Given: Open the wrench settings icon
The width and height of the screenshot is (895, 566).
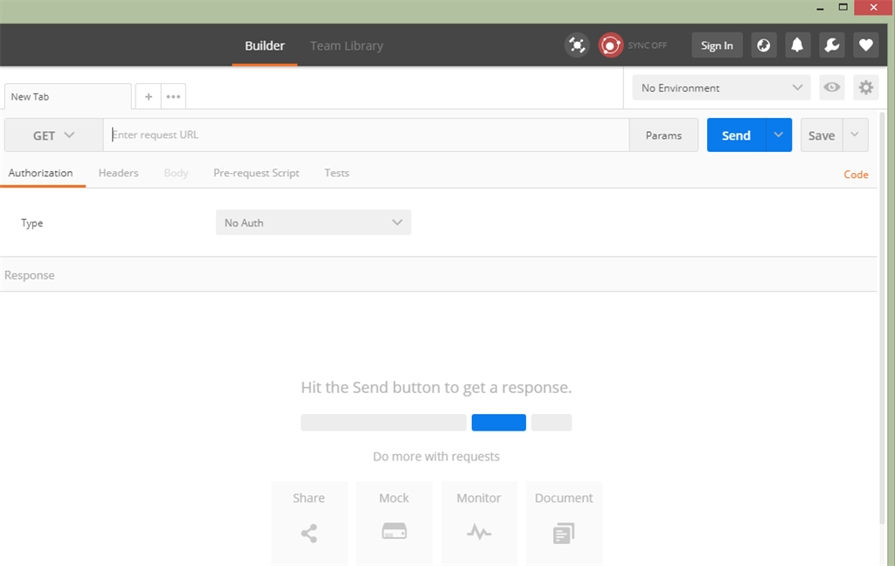Looking at the screenshot, I should coord(832,45).
